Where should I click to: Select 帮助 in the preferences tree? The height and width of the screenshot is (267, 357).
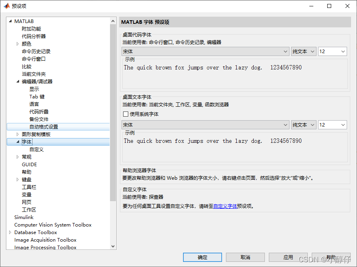click(x=27, y=172)
